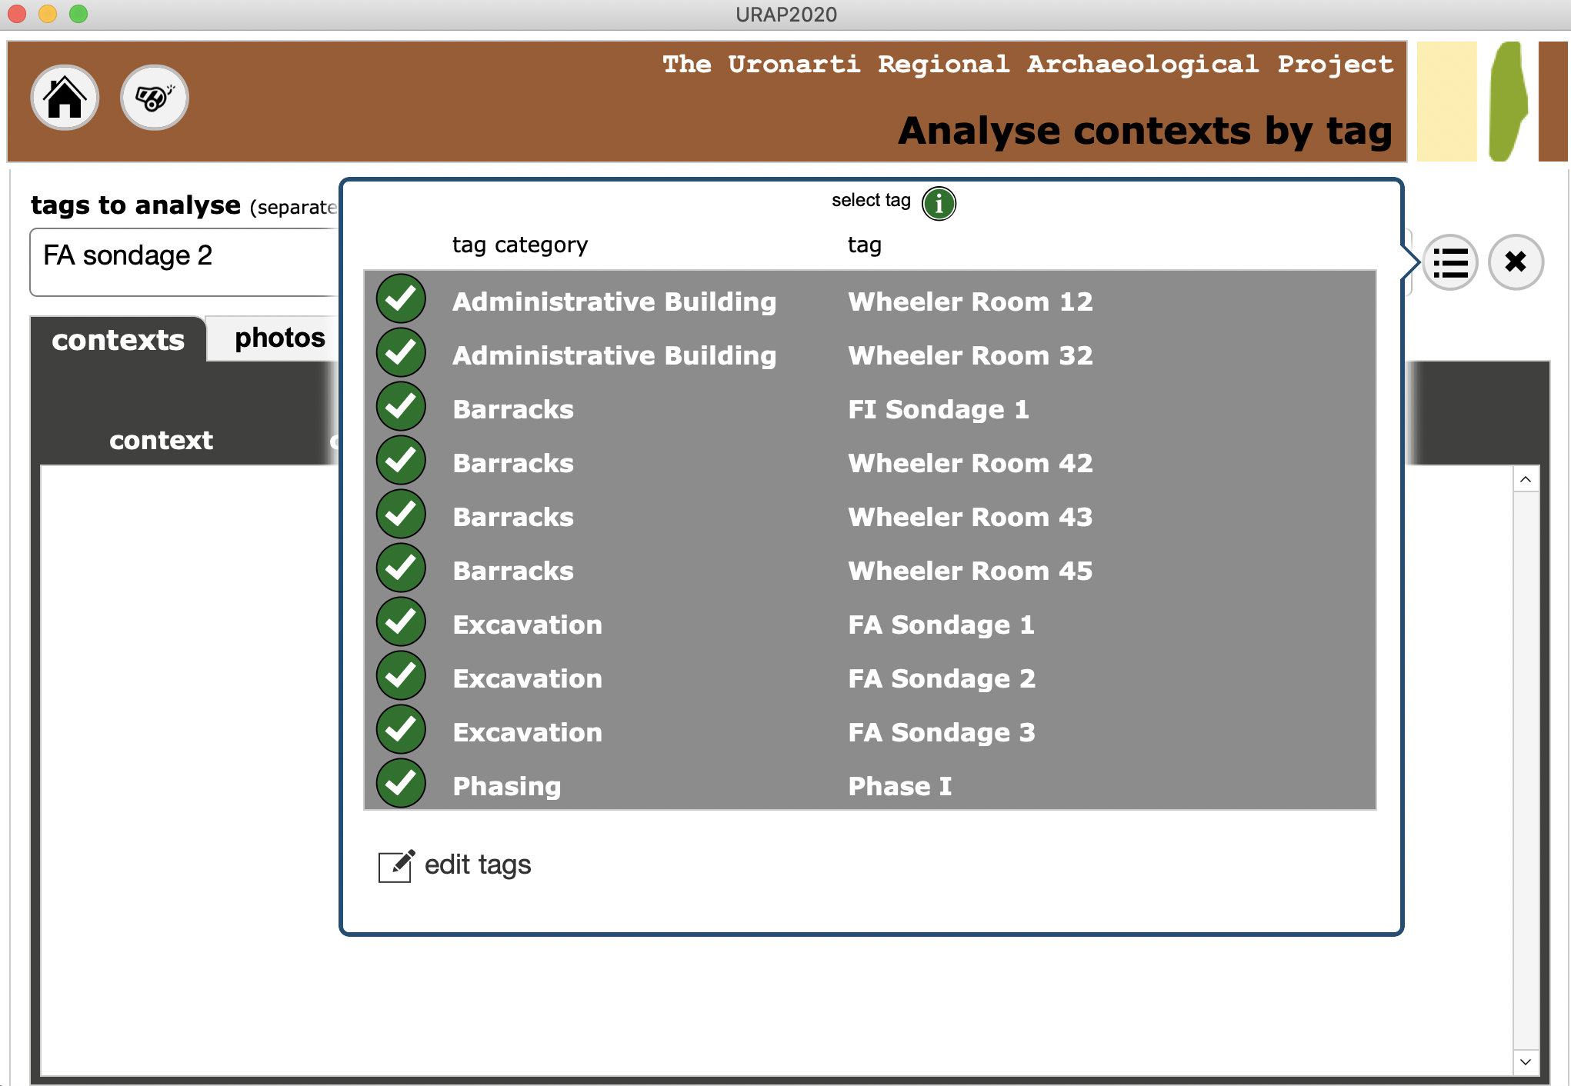
Task: Open the tag list picker button
Action: pos(1450,262)
